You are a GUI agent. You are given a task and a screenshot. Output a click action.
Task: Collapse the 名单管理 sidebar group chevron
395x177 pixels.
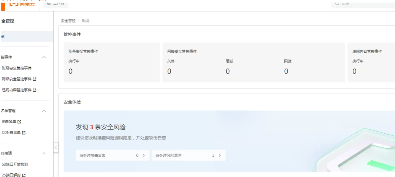pyautogui.click(x=44, y=111)
